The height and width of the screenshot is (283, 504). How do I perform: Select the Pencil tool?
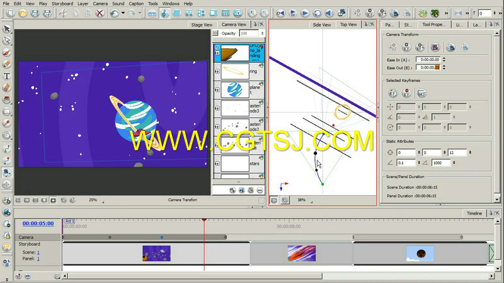(7, 64)
